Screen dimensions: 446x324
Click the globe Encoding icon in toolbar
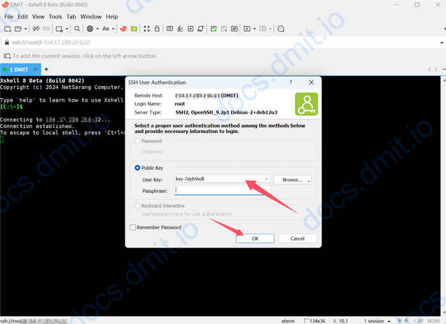[x=90, y=29]
